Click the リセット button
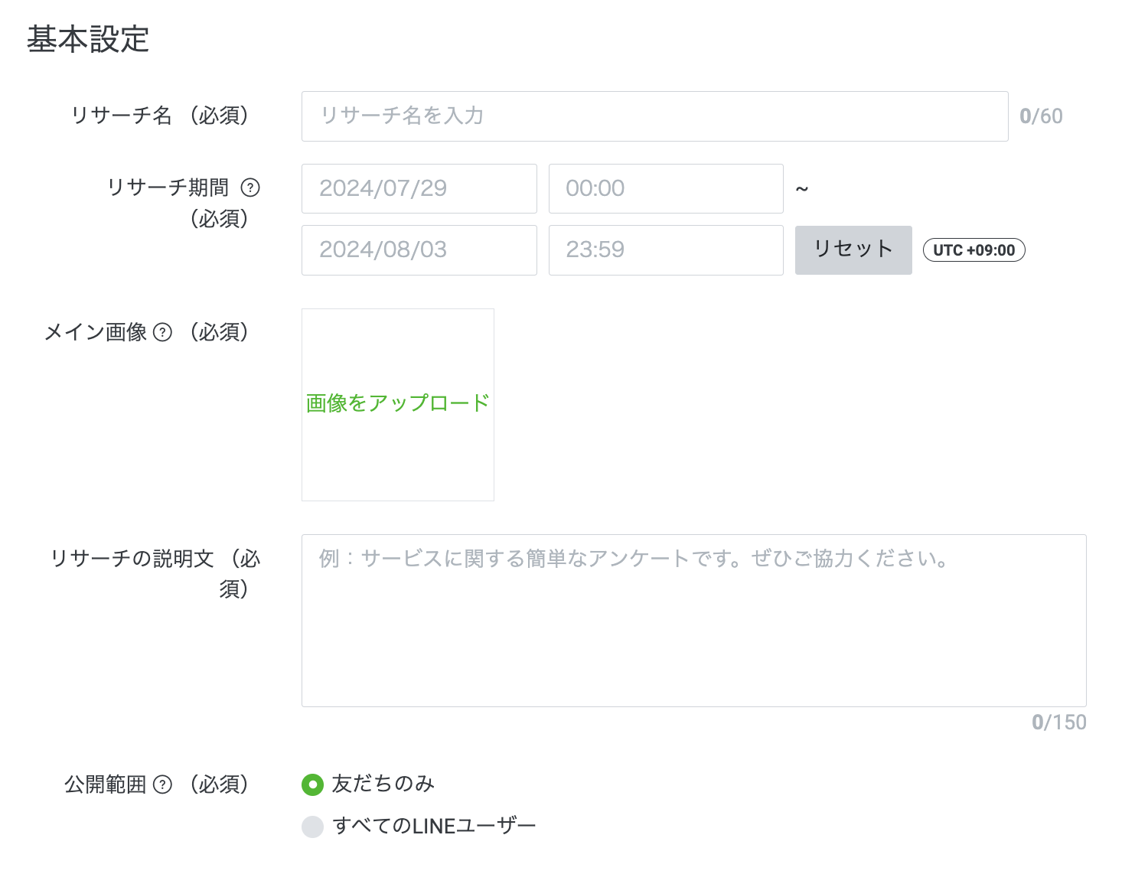Screen dimensions: 1148x874 tap(853, 250)
